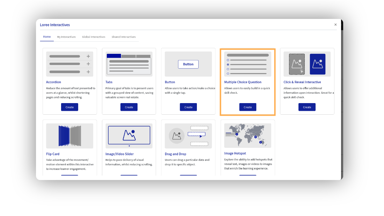Screen dimensions: 384x216
Task: Click the Loree Interactives dialog title
Action: tap(55, 25)
